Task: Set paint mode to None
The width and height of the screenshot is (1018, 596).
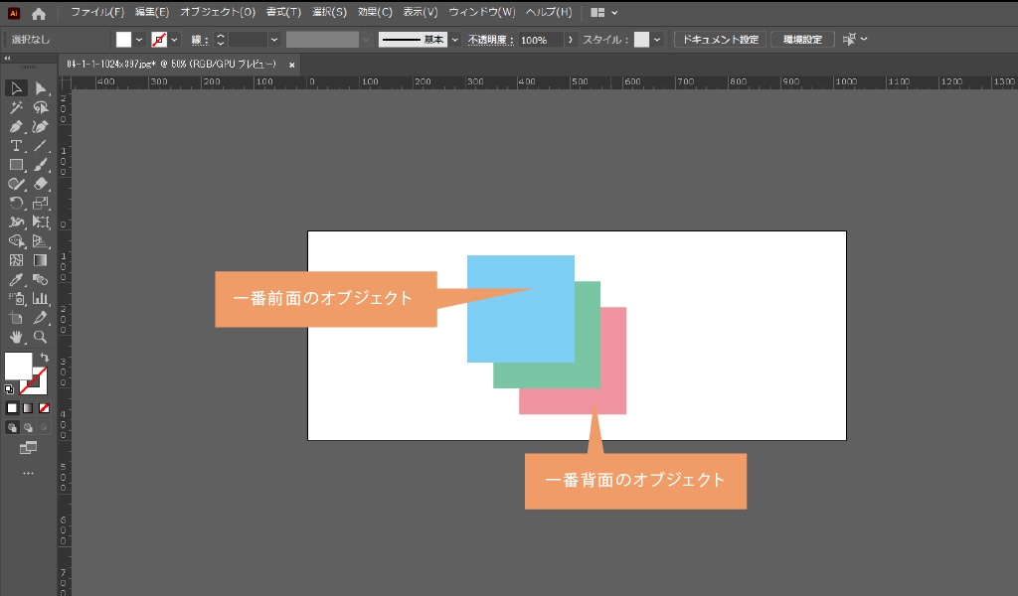Action: click(44, 407)
